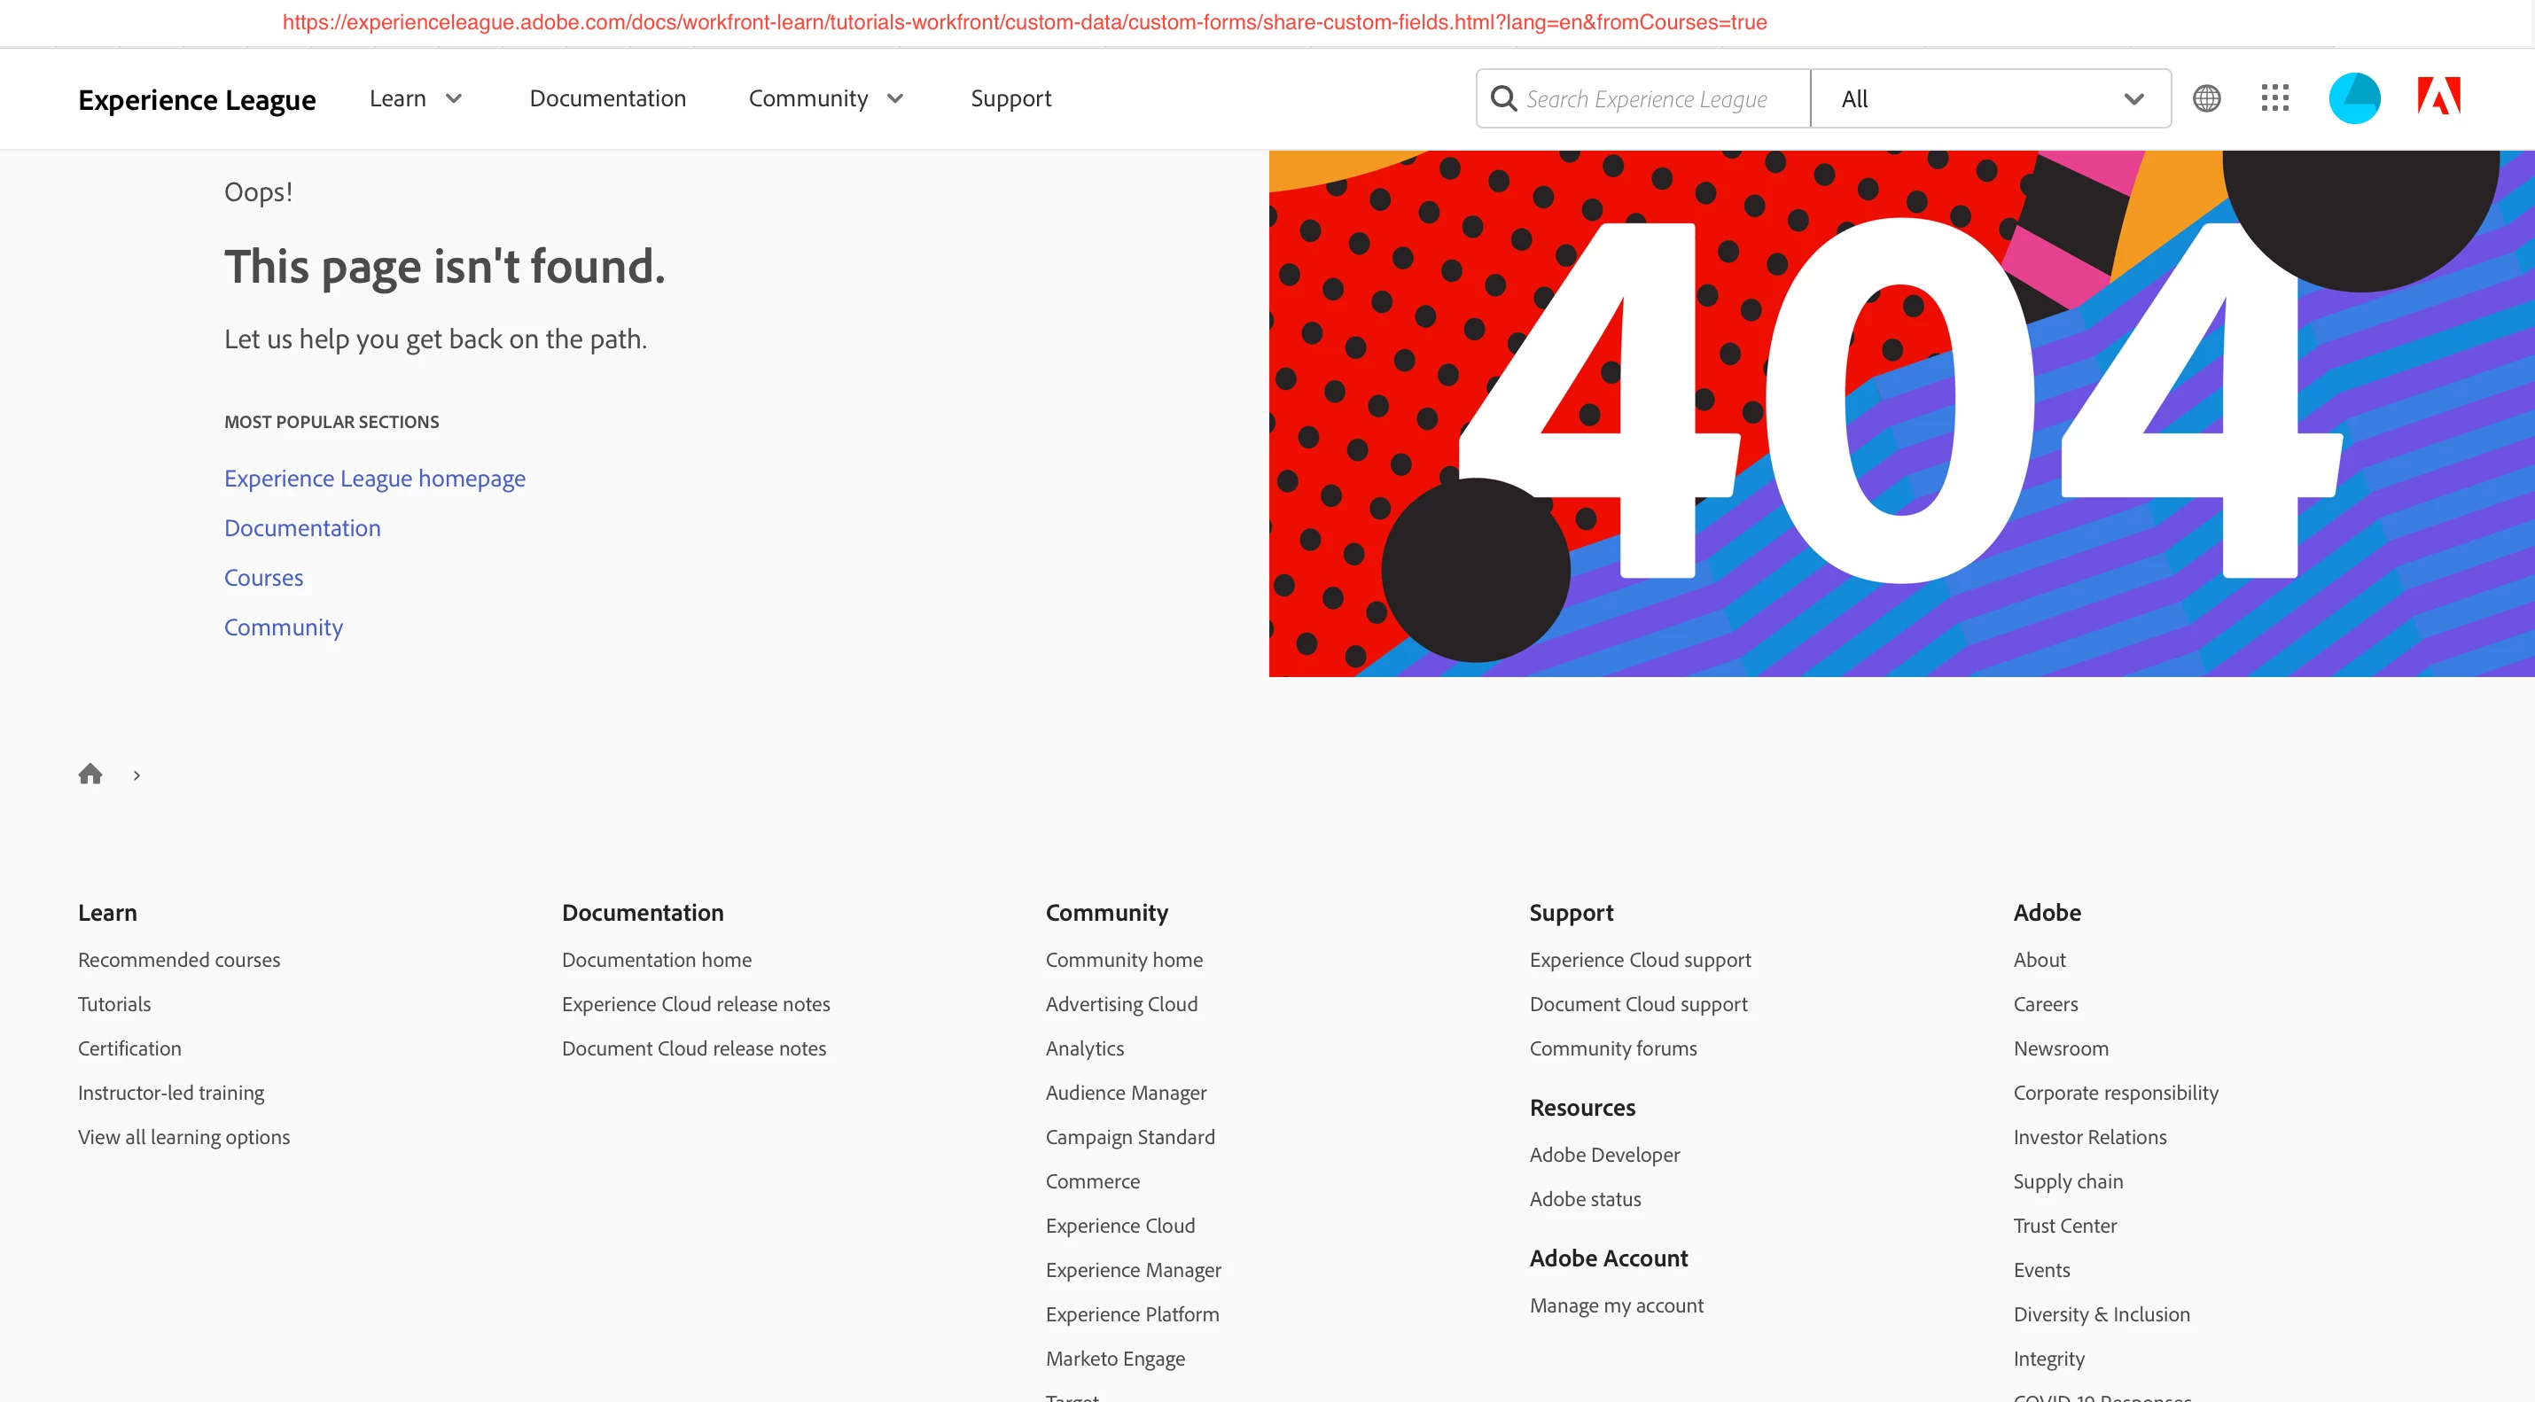This screenshot has width=2535, height=1402.
Task: Click the user profile avatar
Action: pos(2354,98)
